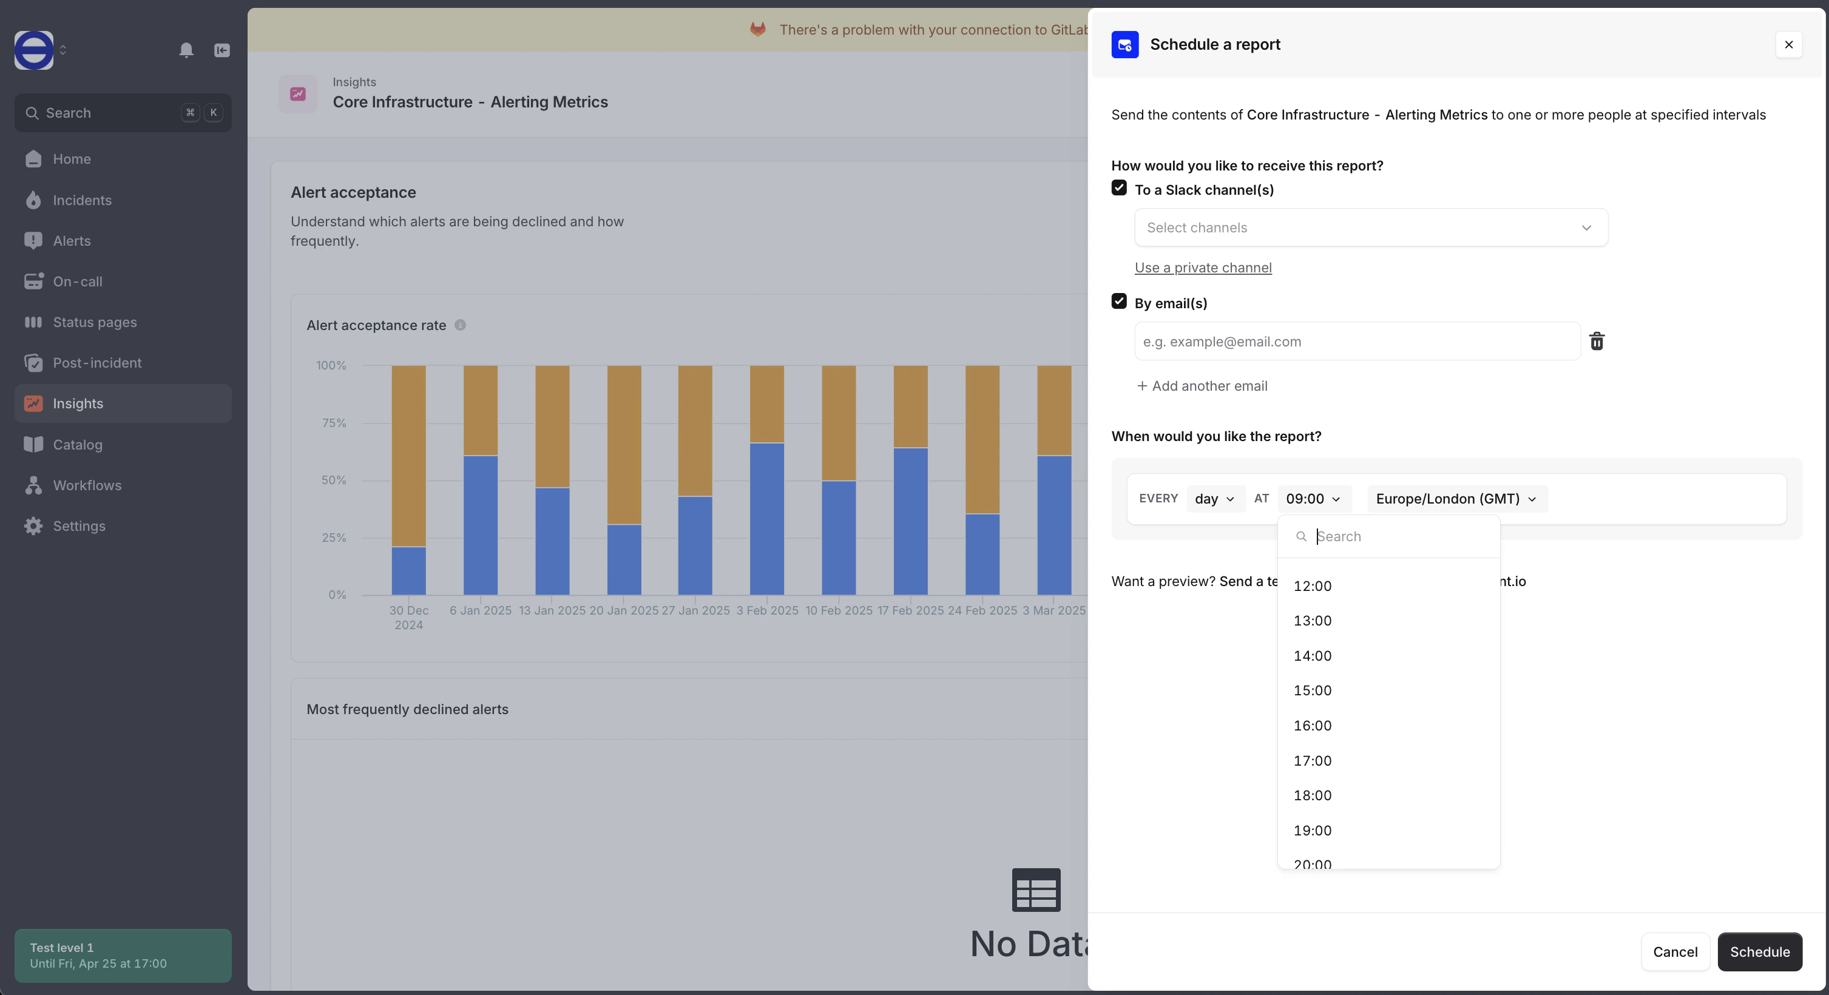Click Add another email
Viewport: 1829px width, 995px height.
[1202, 386]
